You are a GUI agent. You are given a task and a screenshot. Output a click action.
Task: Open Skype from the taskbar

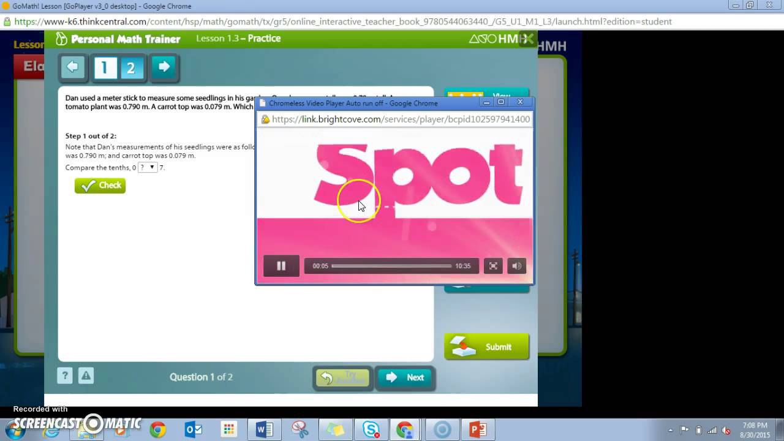pyautogui.click(x=371, y=430)
